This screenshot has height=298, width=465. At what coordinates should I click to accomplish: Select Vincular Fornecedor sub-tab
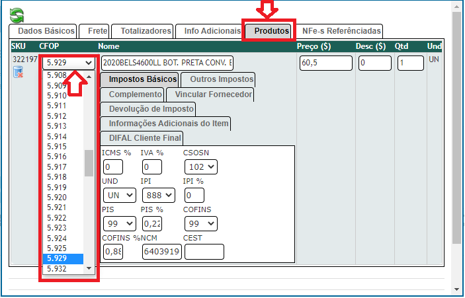point(209,94)
